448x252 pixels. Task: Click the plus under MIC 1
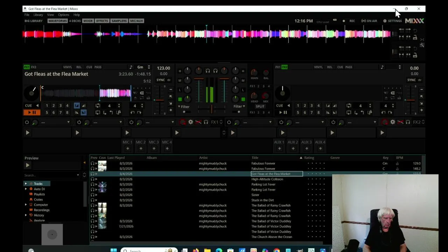[x=127, y=148]
